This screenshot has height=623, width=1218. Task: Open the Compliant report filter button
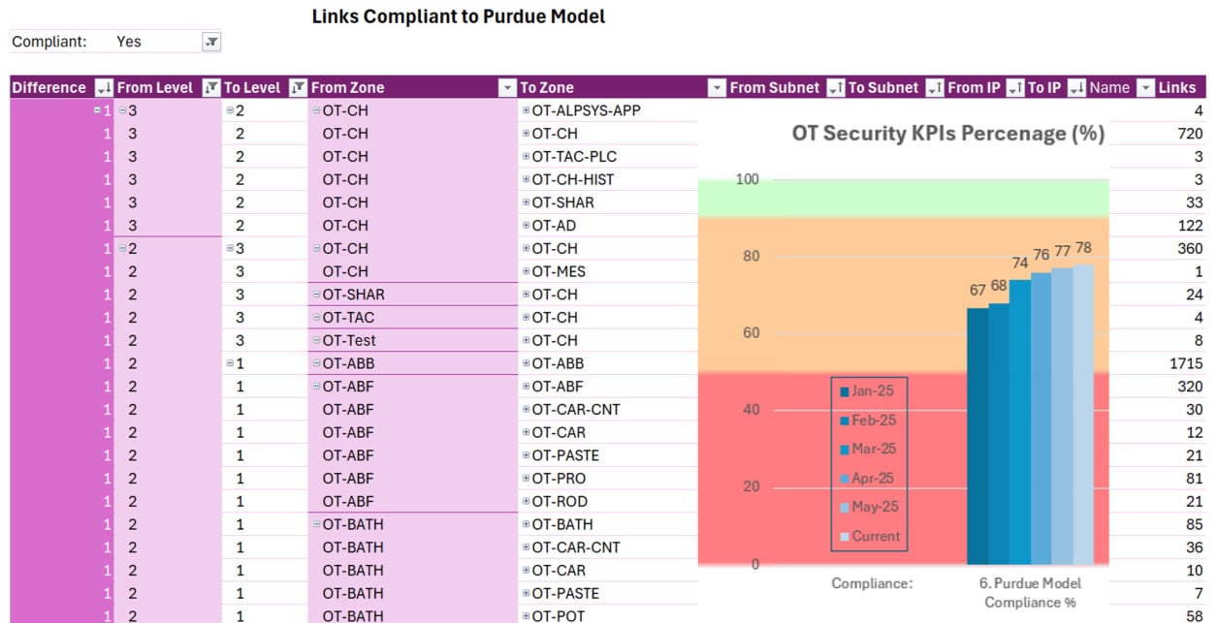coord(211,42)
